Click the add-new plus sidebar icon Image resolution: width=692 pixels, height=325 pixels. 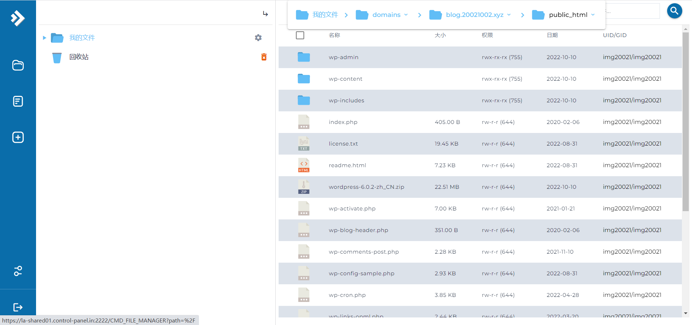point(18,137)
